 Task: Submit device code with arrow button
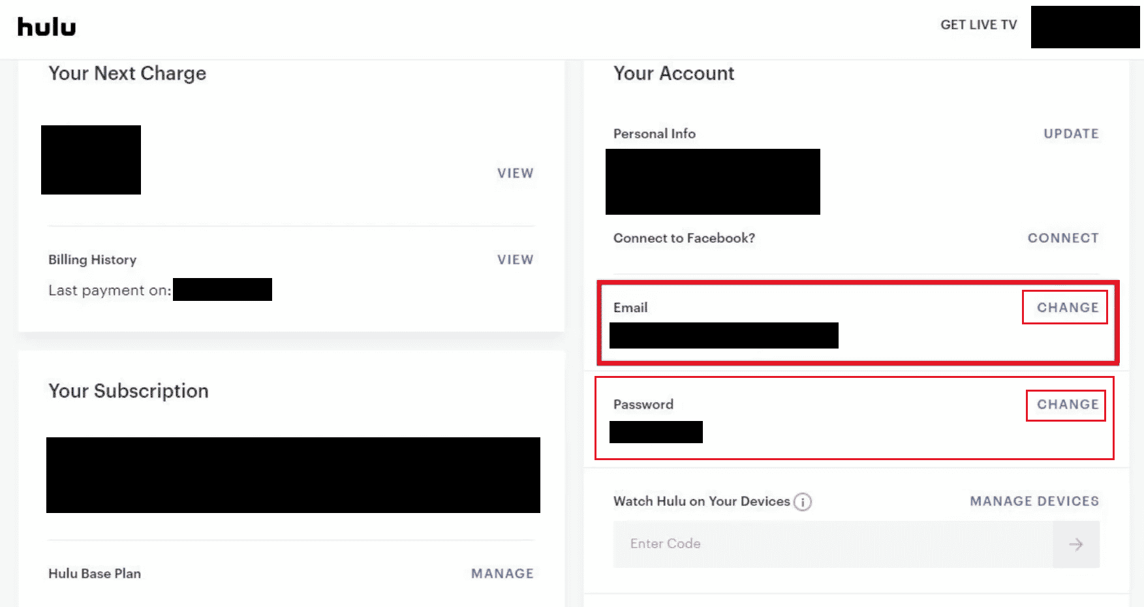tap(1075, 544)
